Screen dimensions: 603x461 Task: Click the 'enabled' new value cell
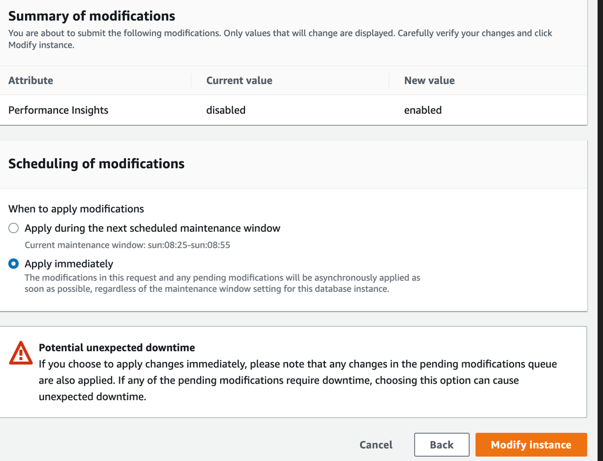coord(423,110)
